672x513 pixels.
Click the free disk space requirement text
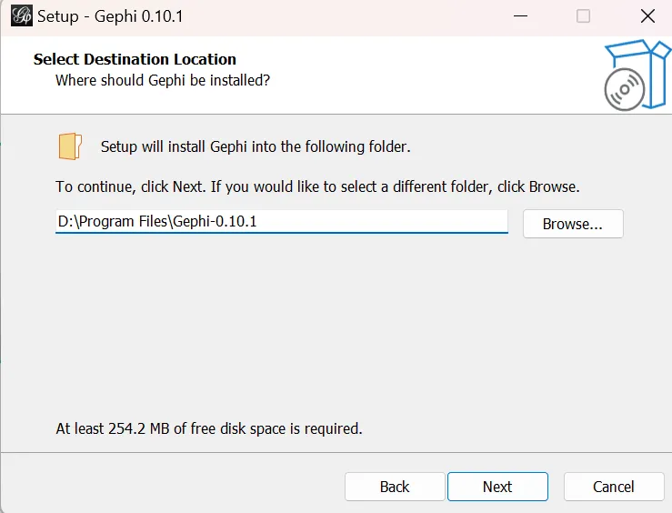pos(209,427)
